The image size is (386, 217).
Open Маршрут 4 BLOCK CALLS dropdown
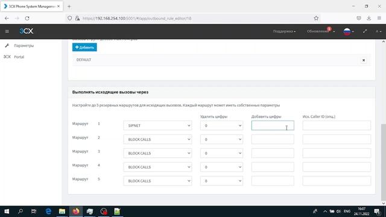pos(157,167)
